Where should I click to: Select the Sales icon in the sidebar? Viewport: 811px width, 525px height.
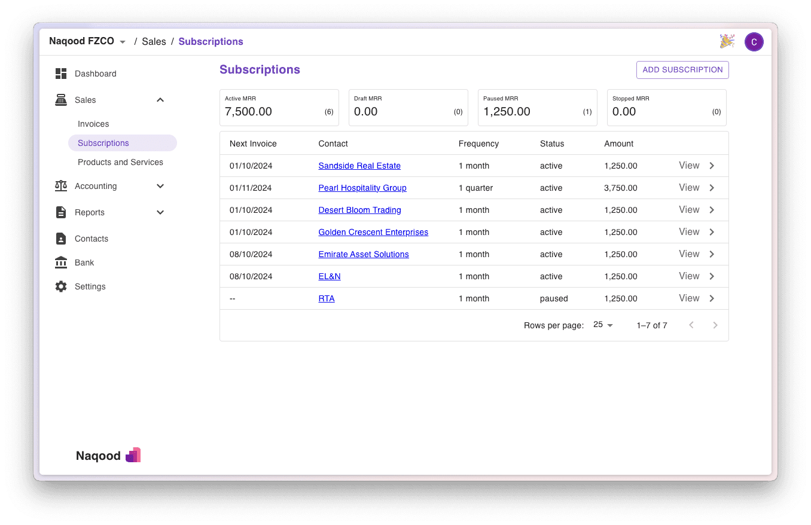click(x=61, y=99)
